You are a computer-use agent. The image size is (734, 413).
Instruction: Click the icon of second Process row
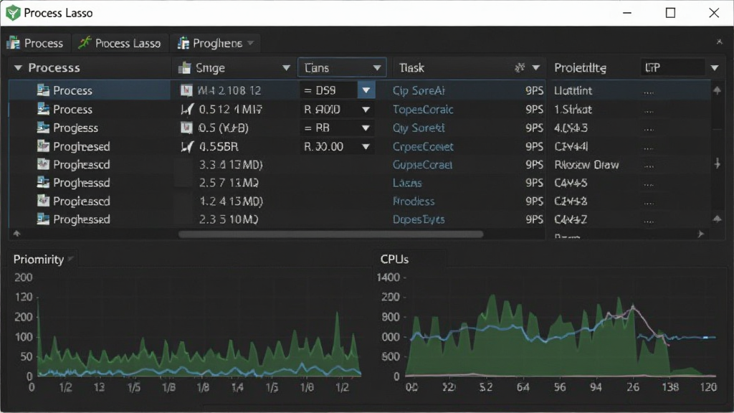coord(43,109)
